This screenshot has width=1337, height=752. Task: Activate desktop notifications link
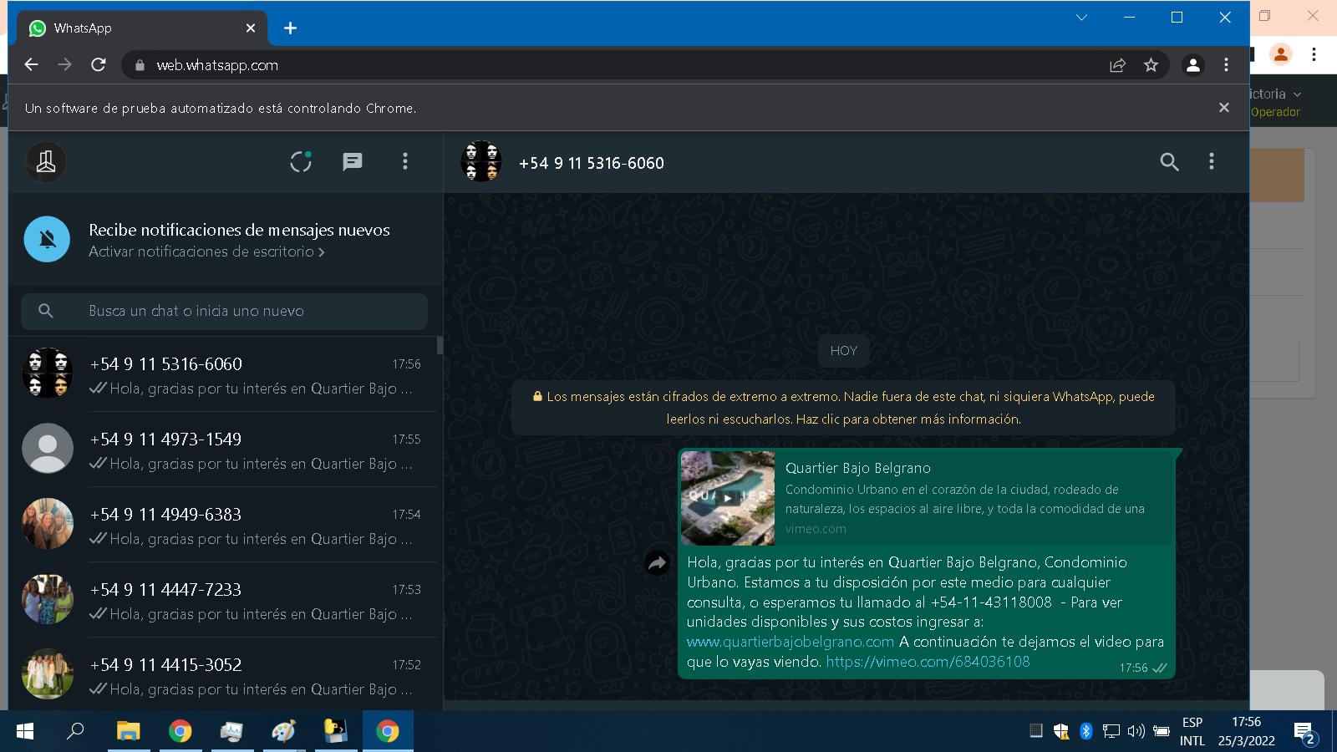206,252
